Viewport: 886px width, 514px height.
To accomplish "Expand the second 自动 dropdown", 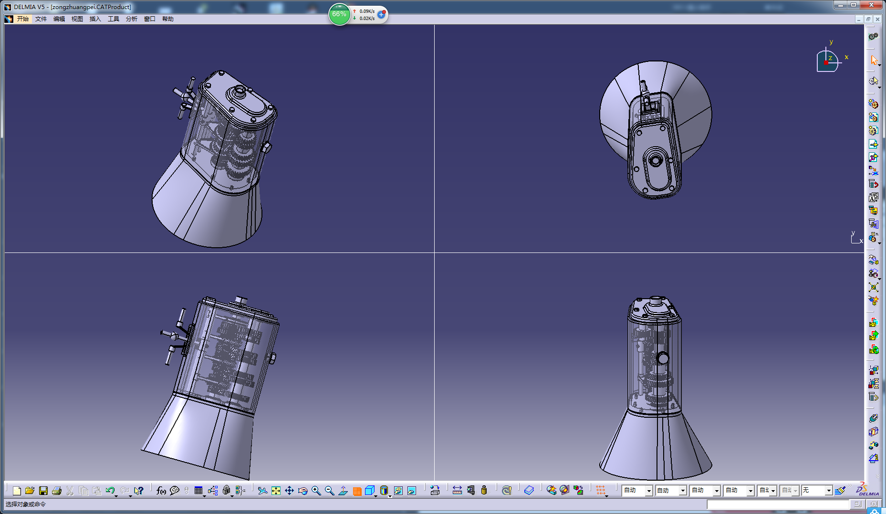I will click(683, 491).
